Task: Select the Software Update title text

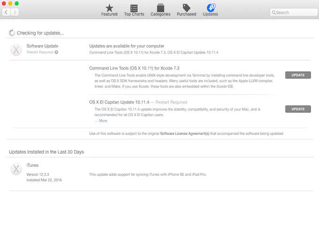Action: point(42,46)
